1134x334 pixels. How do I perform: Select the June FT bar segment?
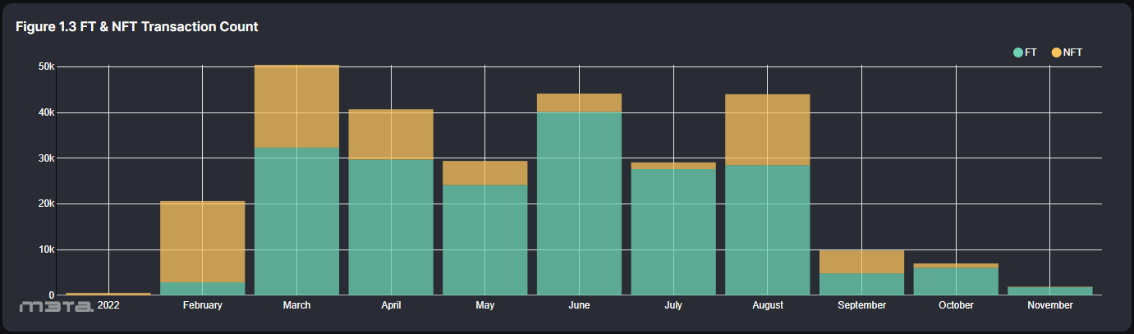[x=579, y=204]
